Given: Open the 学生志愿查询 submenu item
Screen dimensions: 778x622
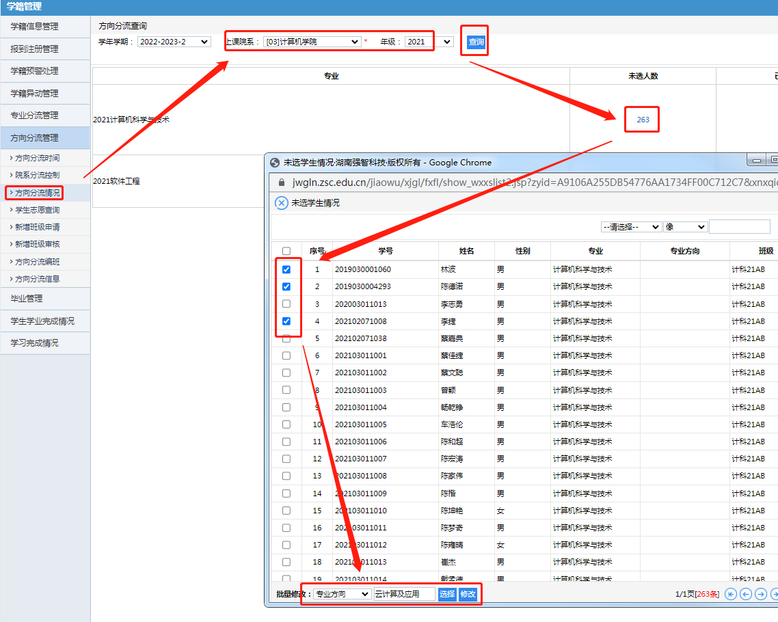Looking at the screenshot, I should (37, 210).
